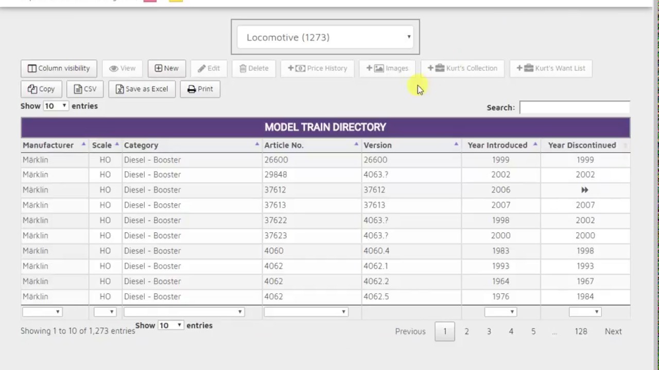Viewport: 659px width, 370px height.
Task: Open the top Show entries dropdown
Action: [56, 106]
